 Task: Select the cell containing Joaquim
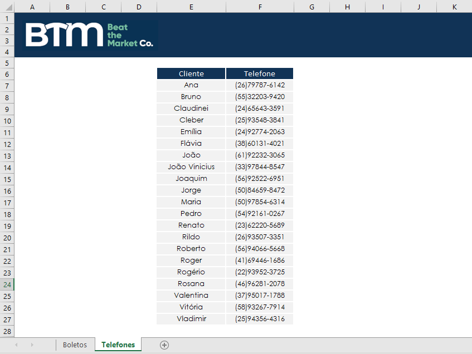191,179
